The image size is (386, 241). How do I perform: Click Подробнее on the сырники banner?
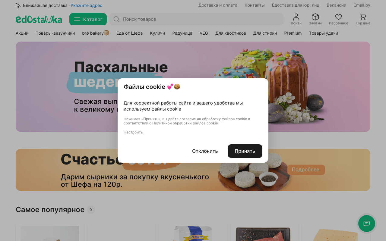(x=306, y=170)
